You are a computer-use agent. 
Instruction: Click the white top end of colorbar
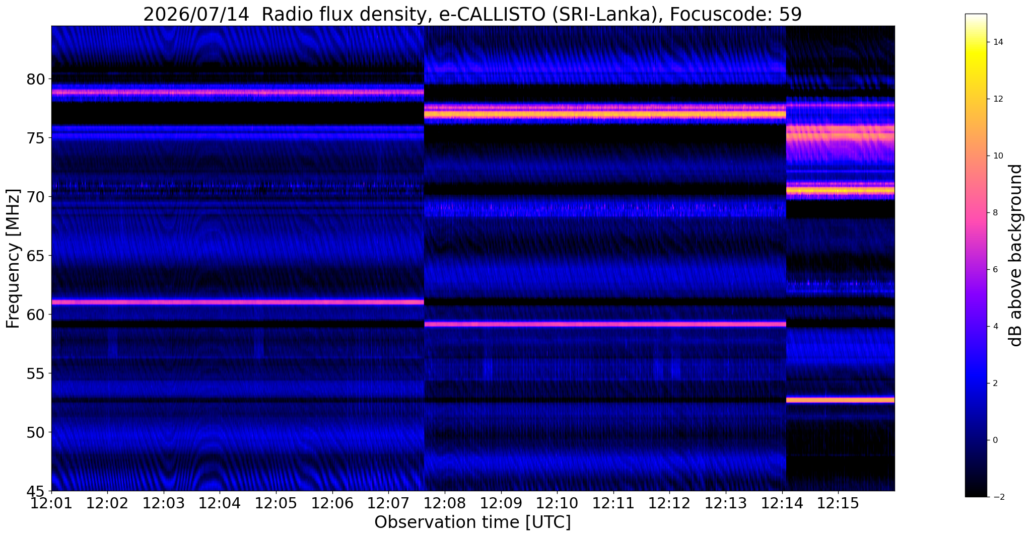click(x=976, y=18)
